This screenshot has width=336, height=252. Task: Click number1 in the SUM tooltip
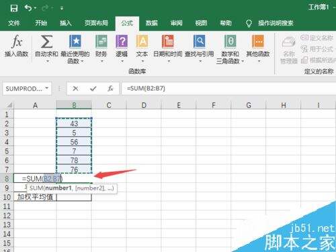point(58,188)
